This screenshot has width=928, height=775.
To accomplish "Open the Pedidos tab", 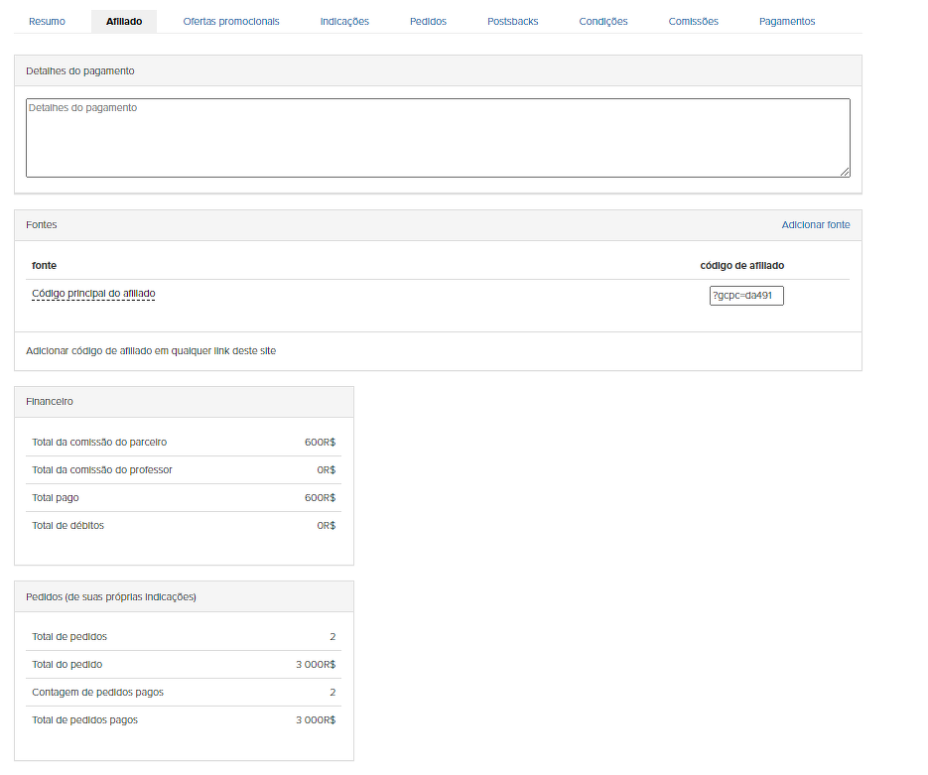I will [x=428, y=21].
